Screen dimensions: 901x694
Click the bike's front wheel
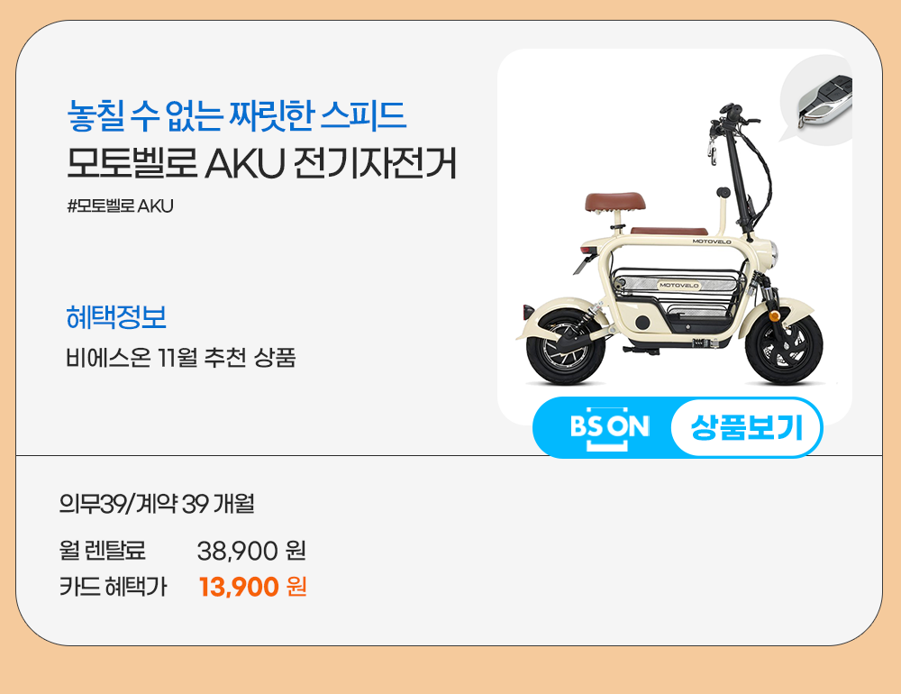pyautogui.click(x=784, y=348)
